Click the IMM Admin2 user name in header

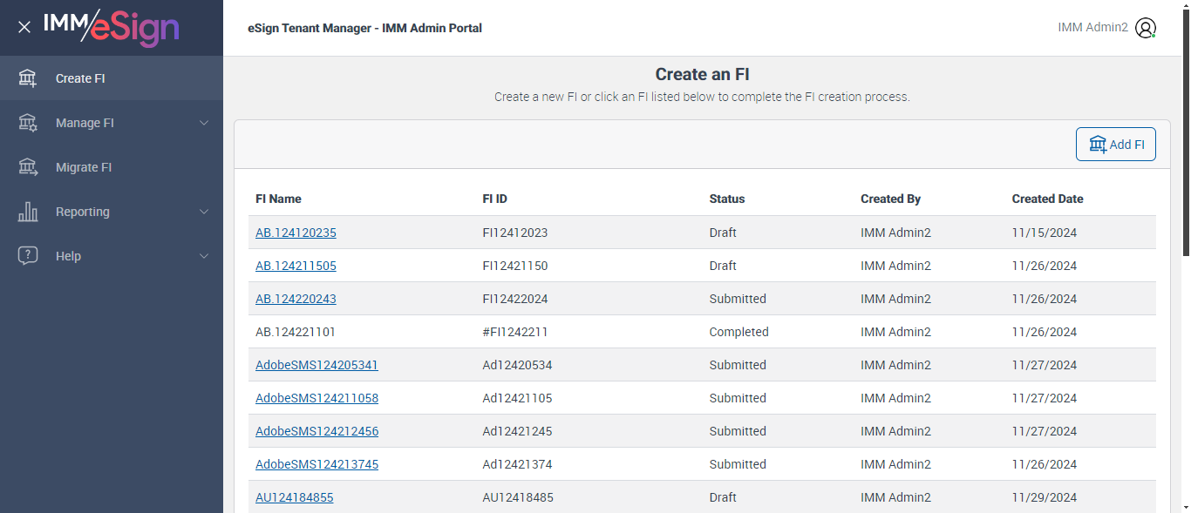pos(1092,28)
